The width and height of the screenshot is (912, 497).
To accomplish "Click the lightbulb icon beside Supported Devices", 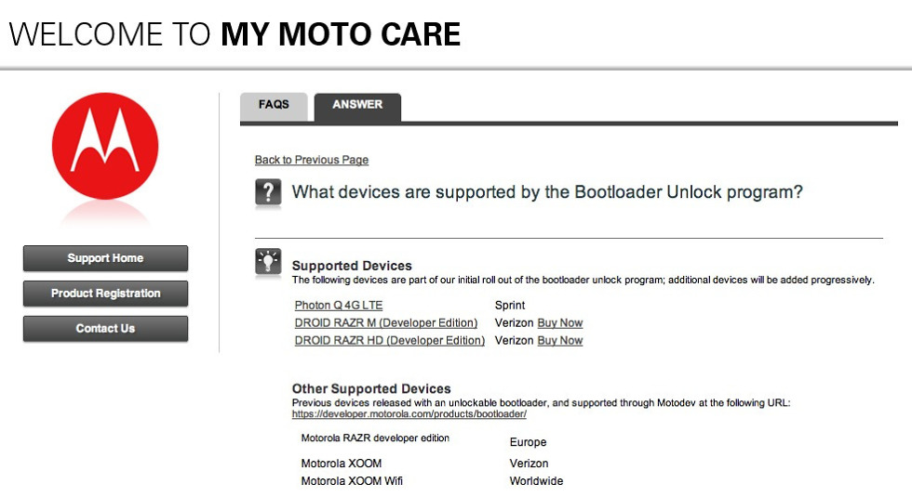I will pos(268,263).
